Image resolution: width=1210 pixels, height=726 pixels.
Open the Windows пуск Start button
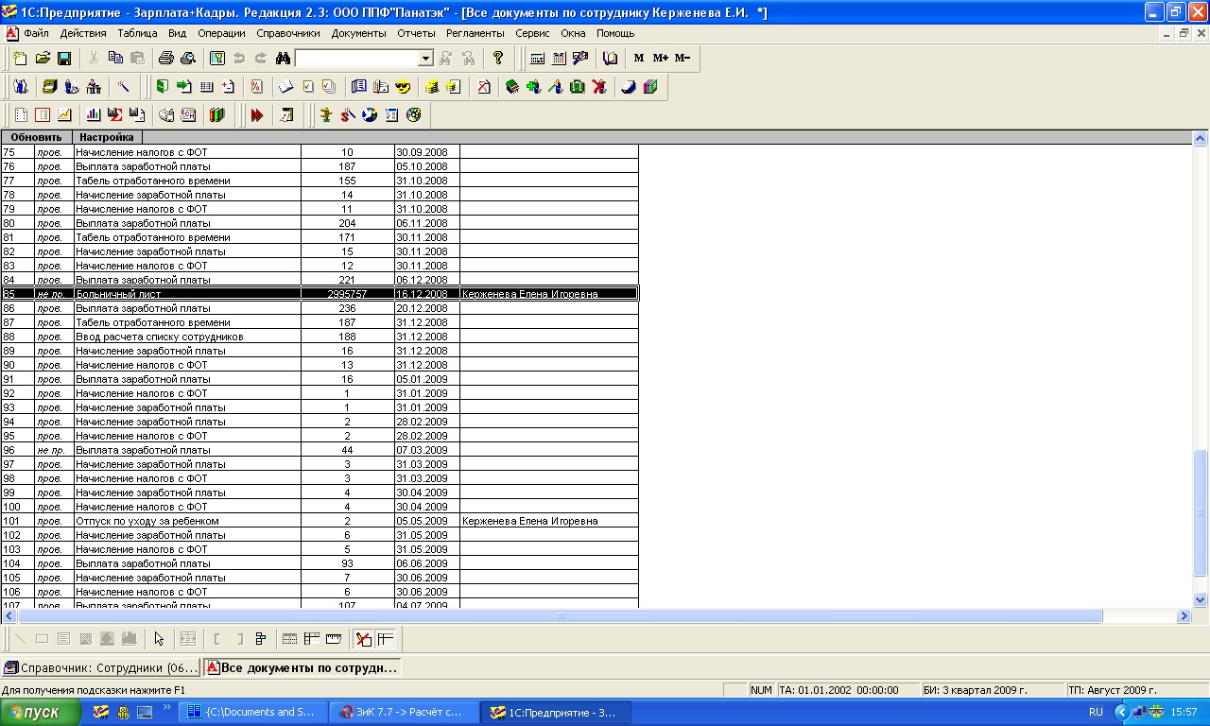pyautogui.click(x=41, y=712)
